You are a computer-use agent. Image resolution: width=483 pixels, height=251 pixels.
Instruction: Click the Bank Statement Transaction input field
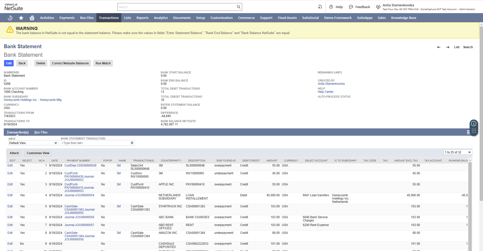pos(95,143)
